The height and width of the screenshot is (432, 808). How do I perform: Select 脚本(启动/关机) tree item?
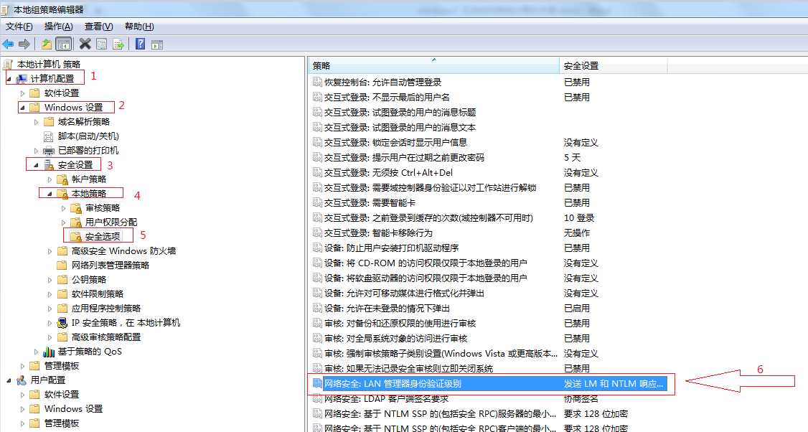coord(88,136)
